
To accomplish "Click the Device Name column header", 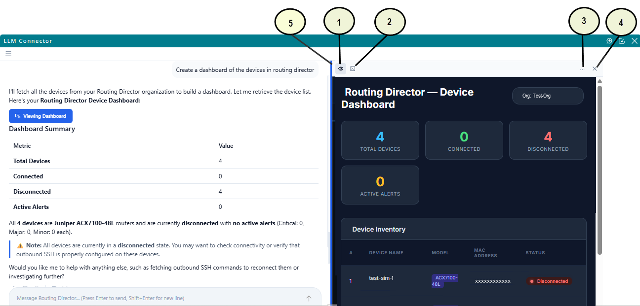I will pos(386,253).
